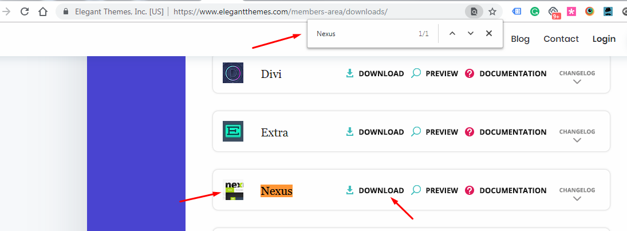Click the Extra theme name

[x=274, y=132]
